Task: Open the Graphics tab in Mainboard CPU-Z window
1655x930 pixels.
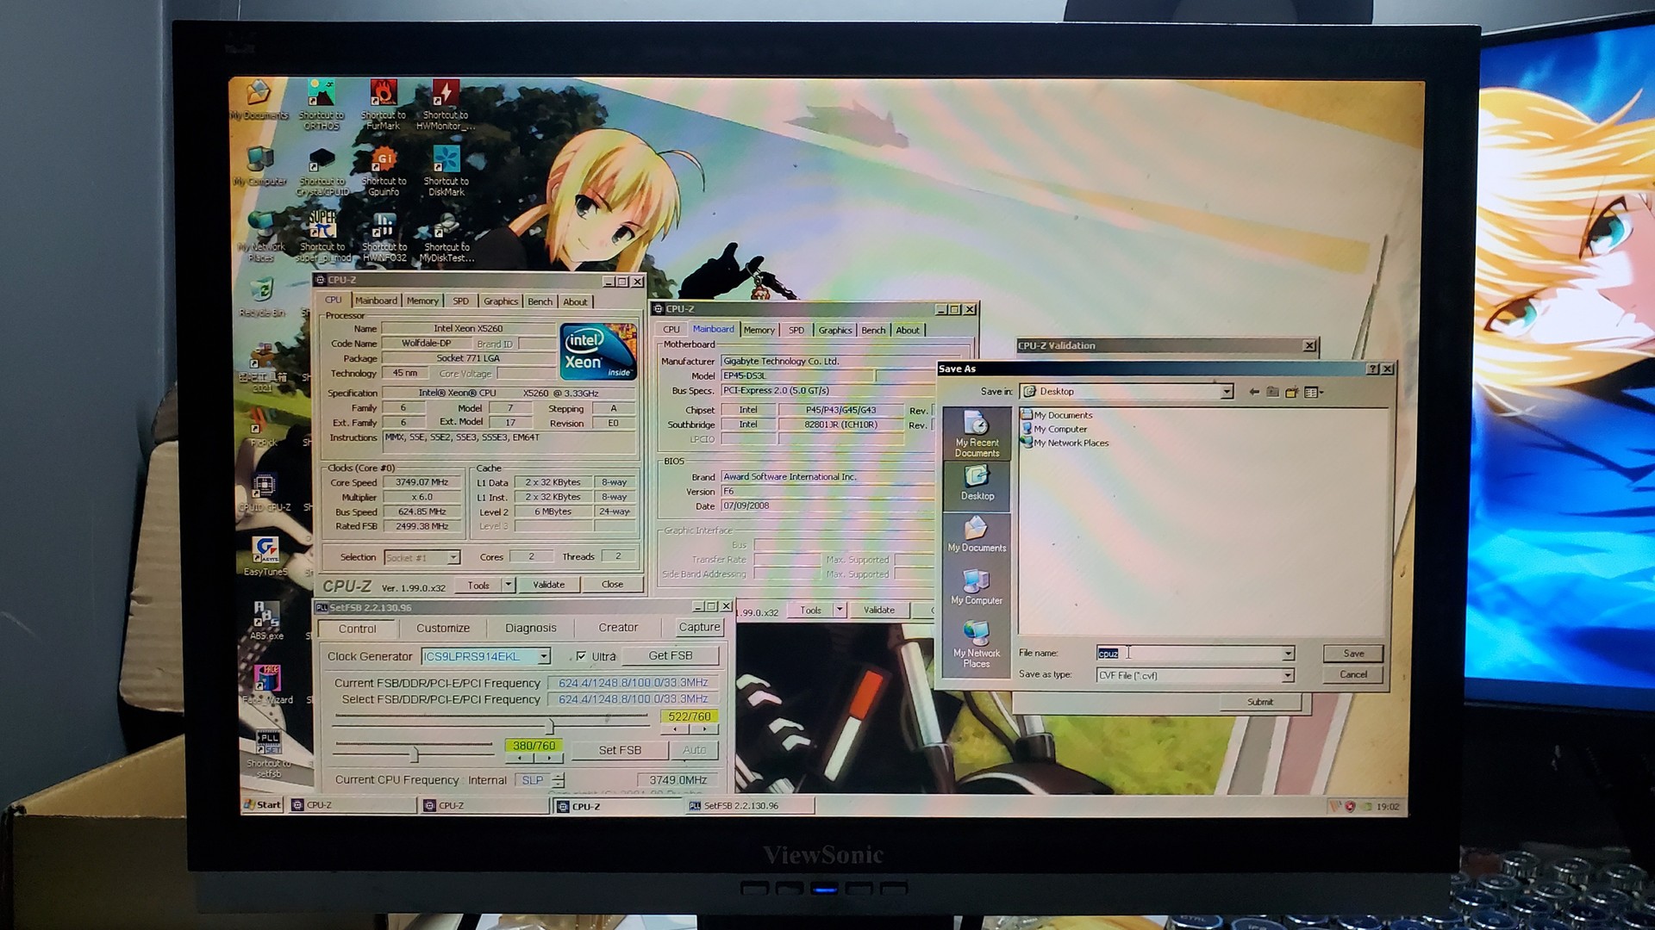Action: click(x=834, y=330)
